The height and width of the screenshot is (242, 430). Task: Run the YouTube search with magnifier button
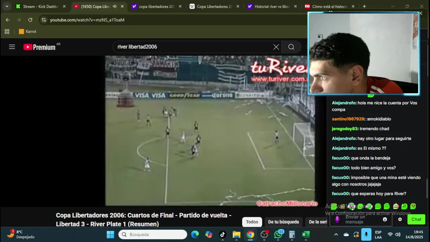click(291, 47)
